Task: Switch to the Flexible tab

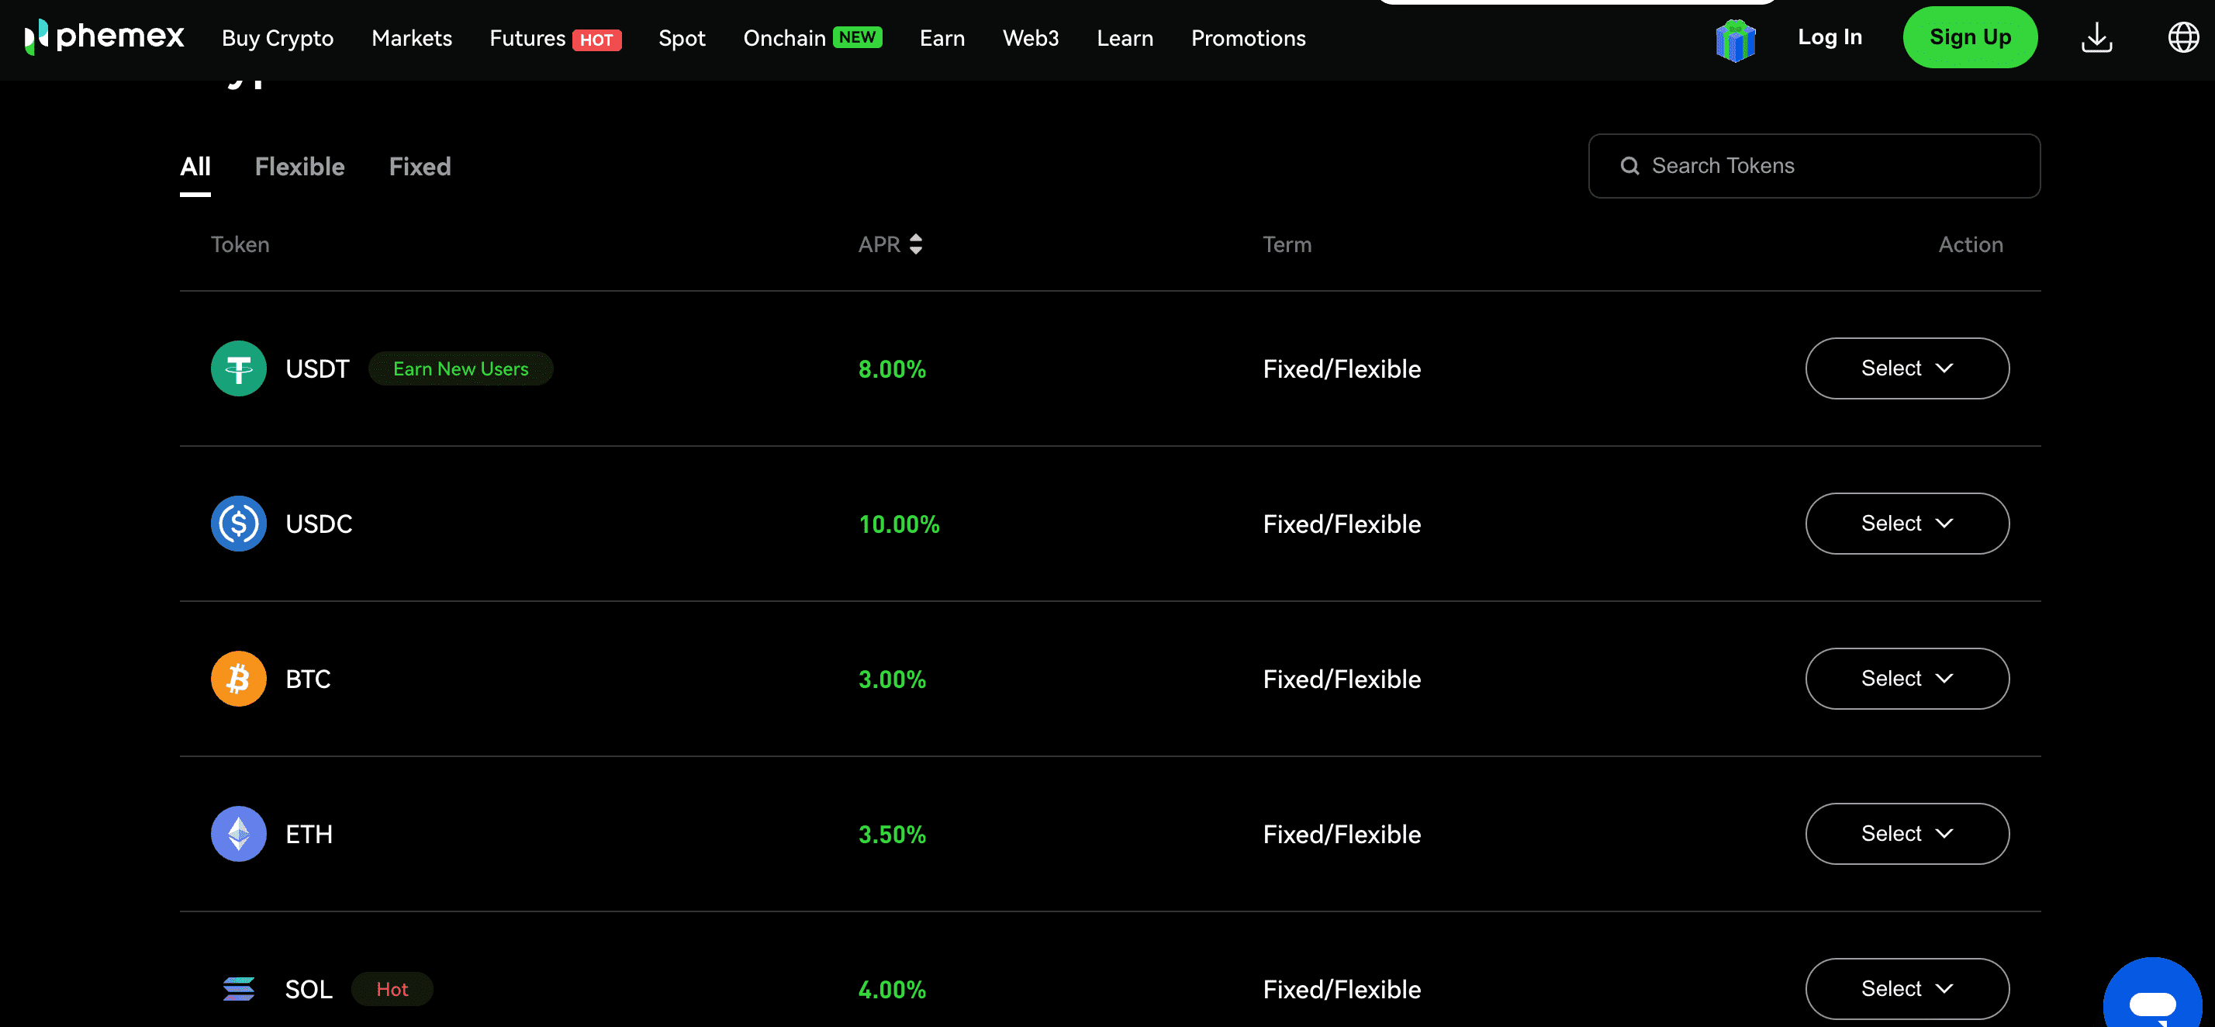Action: point(299,167)
